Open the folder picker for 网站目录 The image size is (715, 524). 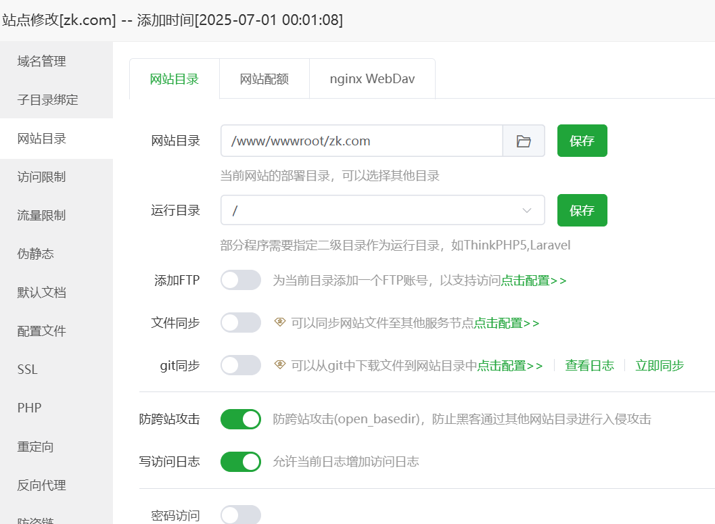(524, 140)
